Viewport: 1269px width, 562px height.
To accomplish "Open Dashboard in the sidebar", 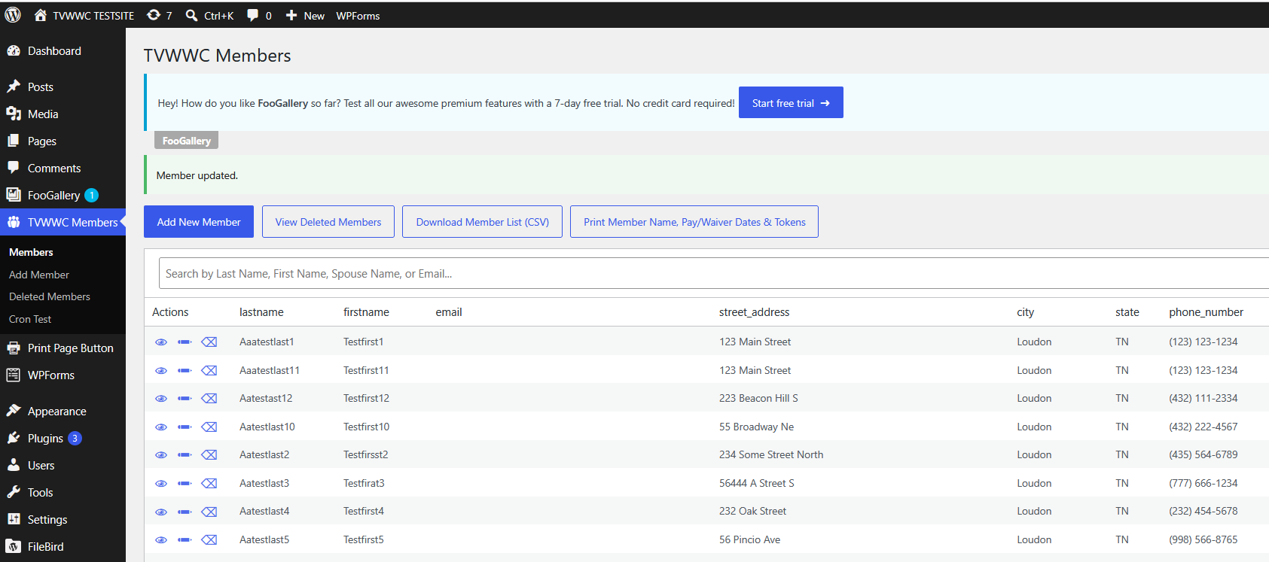I will (63, 51).
